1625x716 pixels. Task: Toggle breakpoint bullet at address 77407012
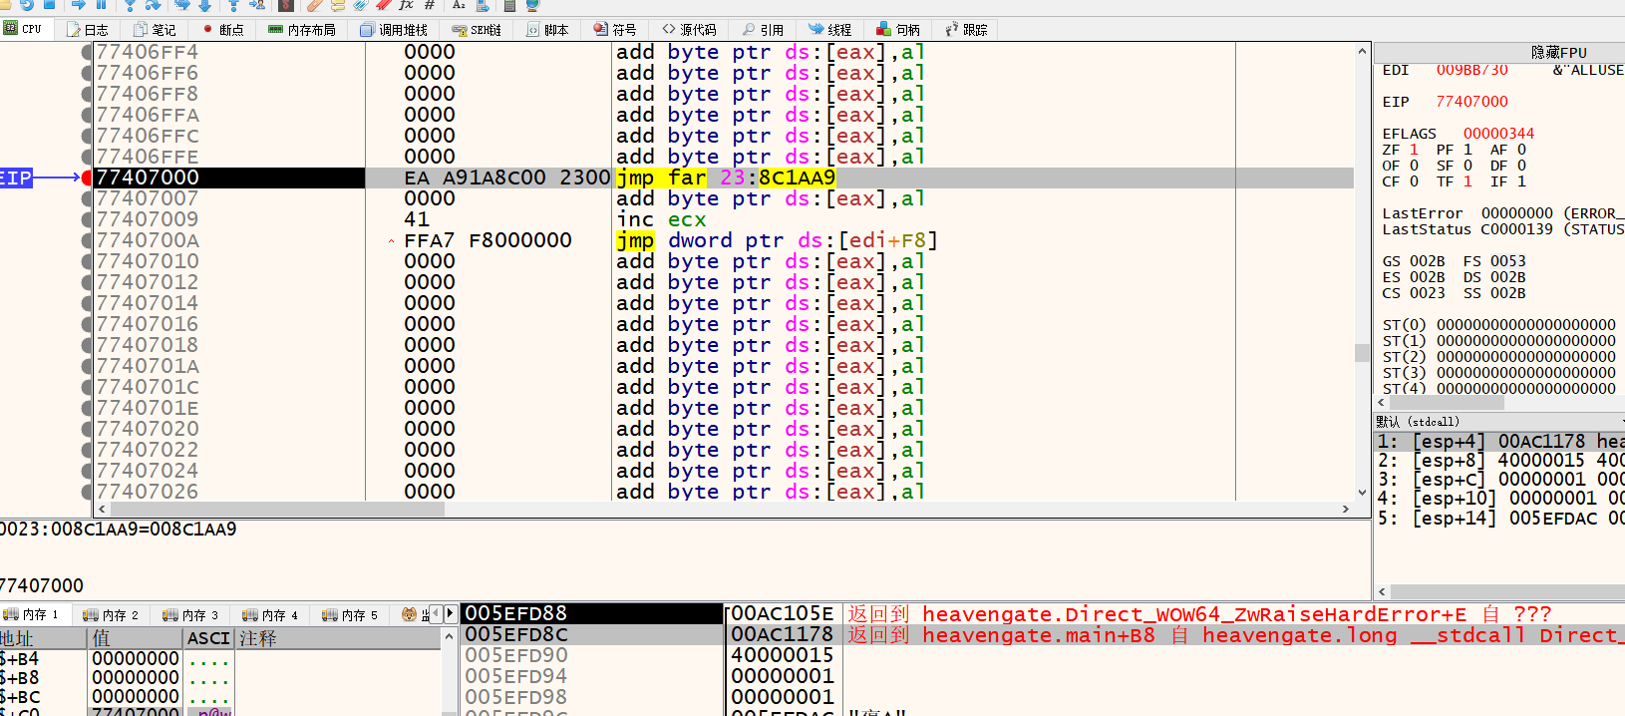[x=87, y=282]
